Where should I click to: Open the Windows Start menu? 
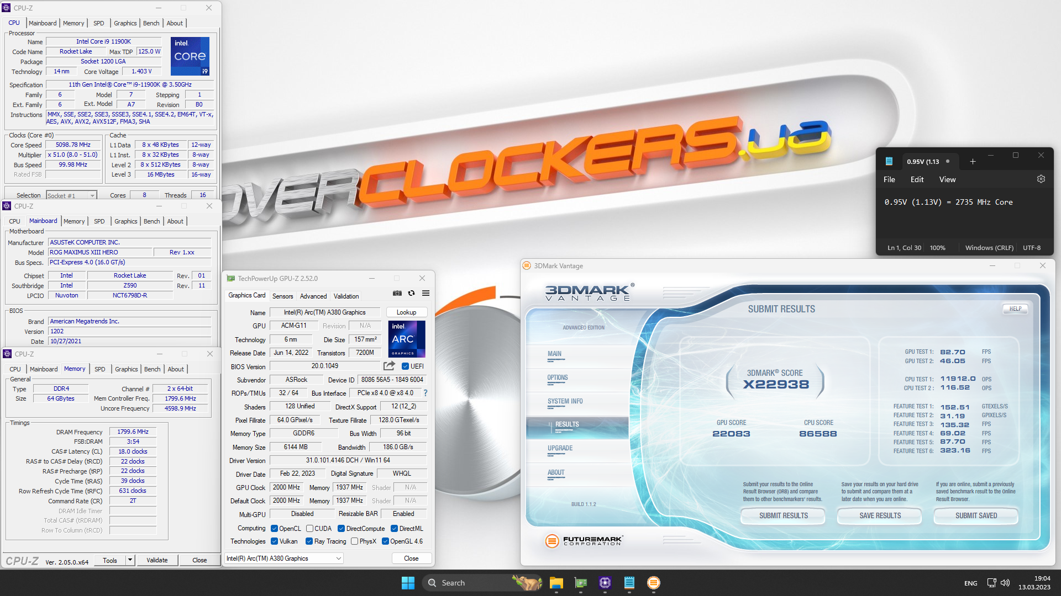pos(408,583)
